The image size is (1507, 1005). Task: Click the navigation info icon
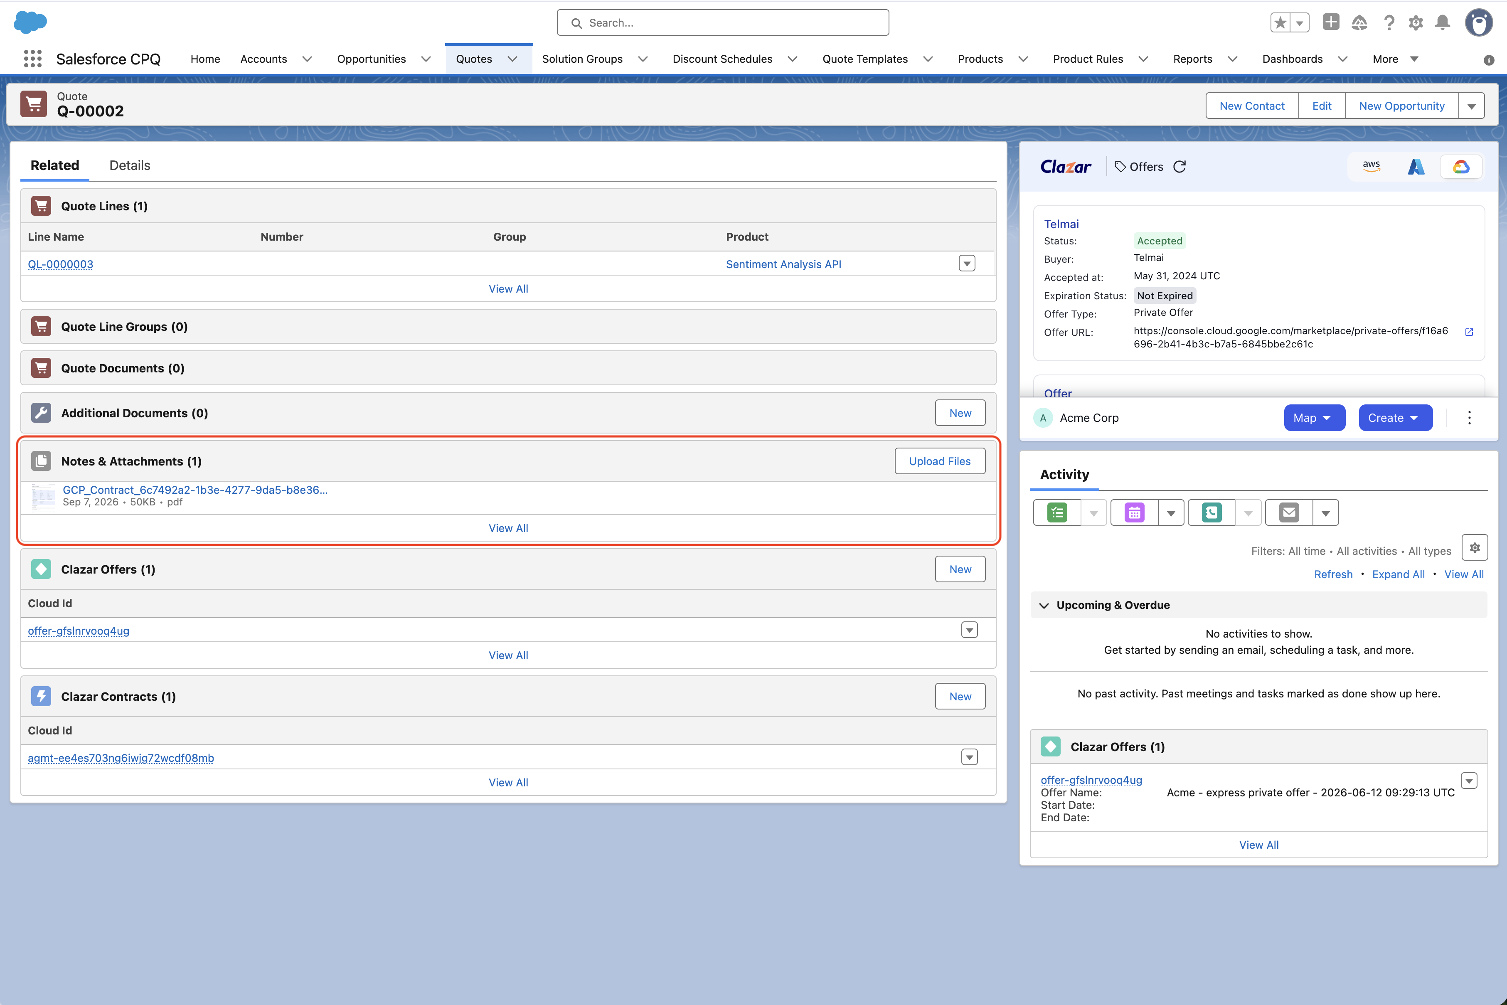pos(1489,59)
